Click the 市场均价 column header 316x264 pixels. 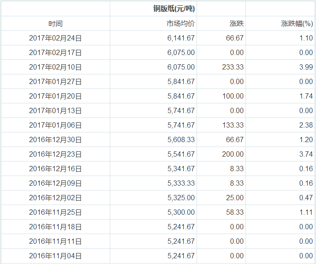pos(181,24)
